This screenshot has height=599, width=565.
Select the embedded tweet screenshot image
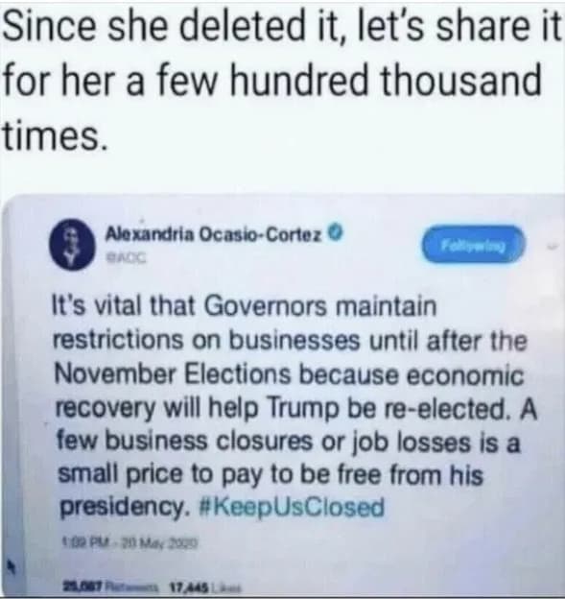click(282, 395)
